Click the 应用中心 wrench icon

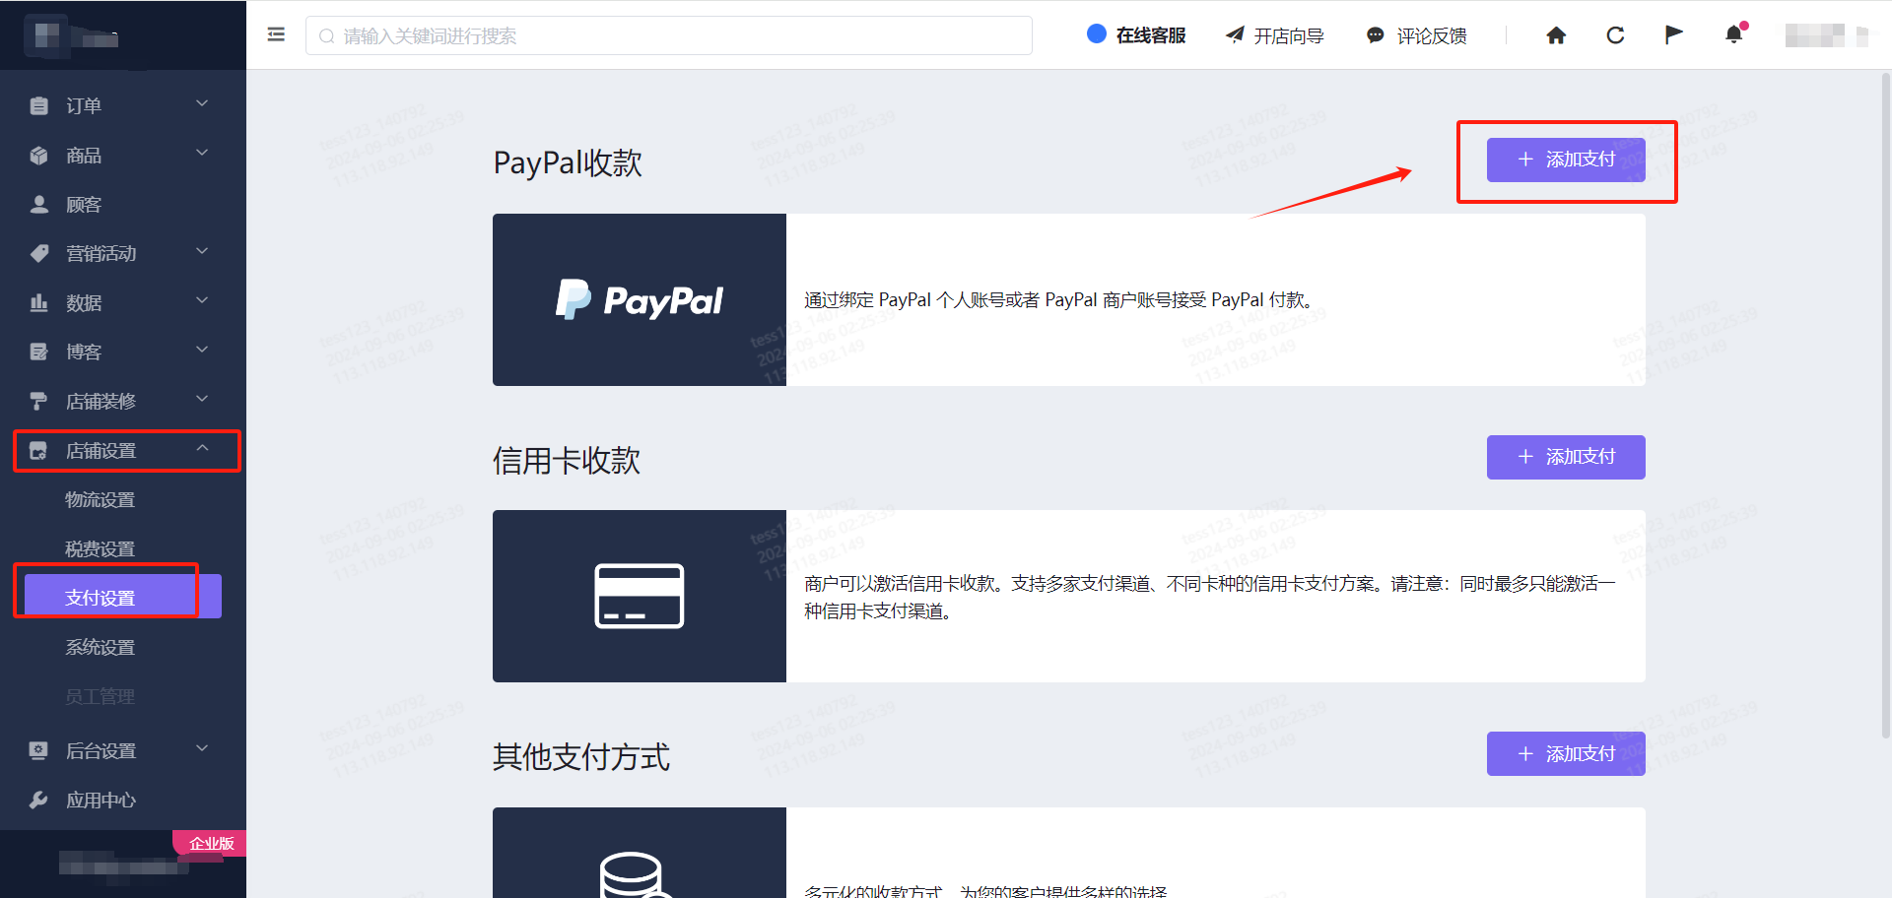(38, 800)
